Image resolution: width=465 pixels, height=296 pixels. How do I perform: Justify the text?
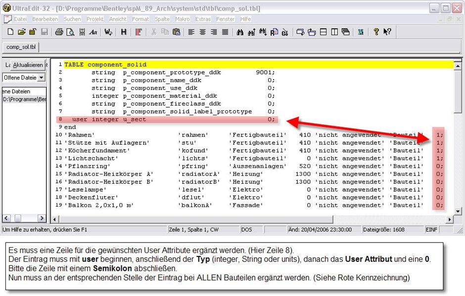click(225, 32)
